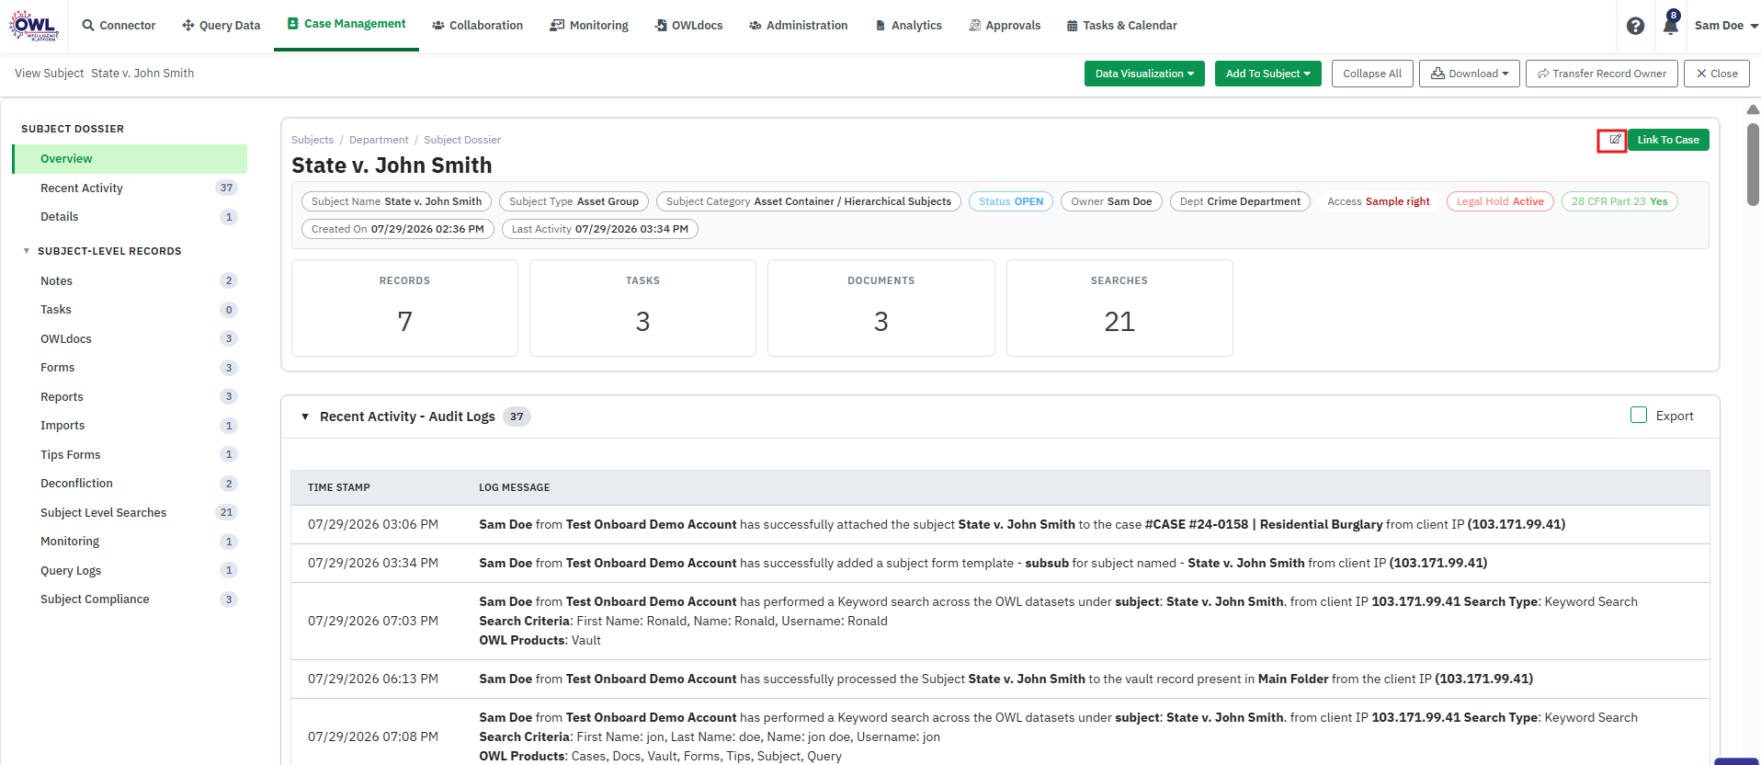1761x765 pixels.
Task: Open the Query Data menu
Action: 222,26
